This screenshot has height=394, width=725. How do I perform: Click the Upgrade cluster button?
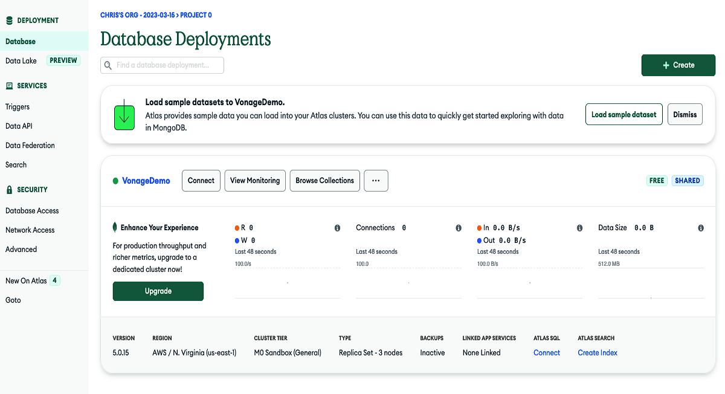(158, 291)
